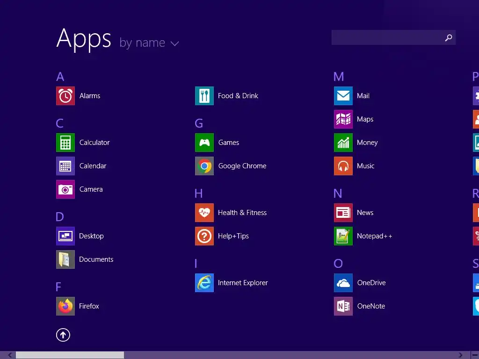Click the 'Health & Fitness' label text
Viewport: 479px width, 359px height.
point(242,213)
